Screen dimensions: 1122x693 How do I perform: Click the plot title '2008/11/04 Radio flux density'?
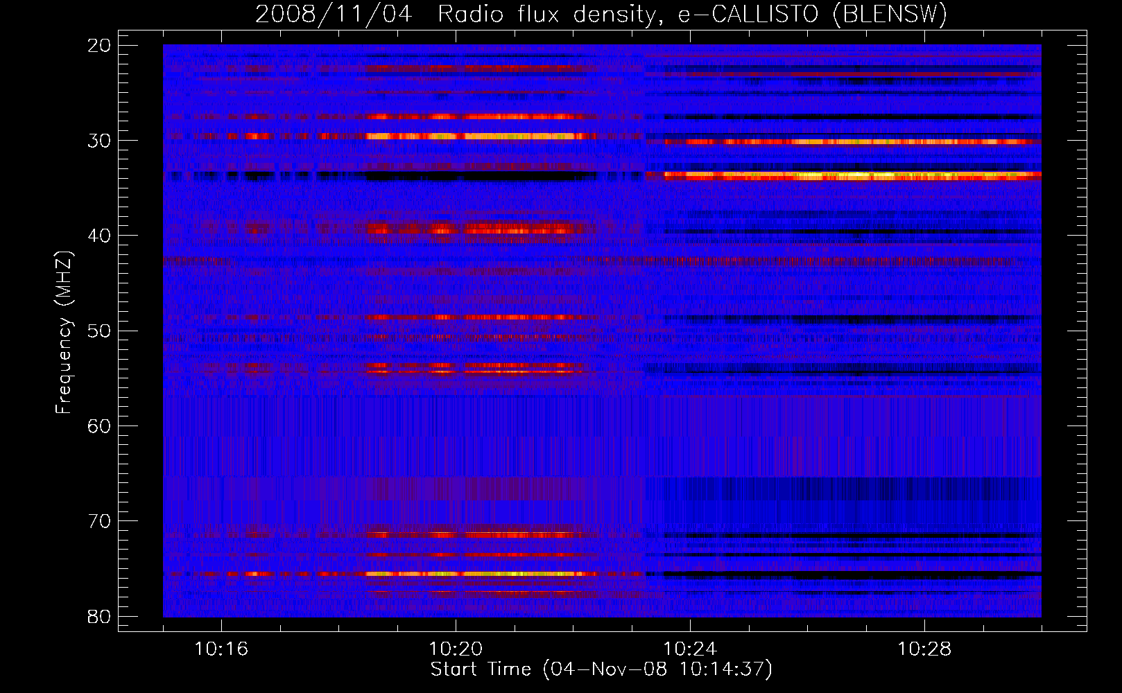601,14
